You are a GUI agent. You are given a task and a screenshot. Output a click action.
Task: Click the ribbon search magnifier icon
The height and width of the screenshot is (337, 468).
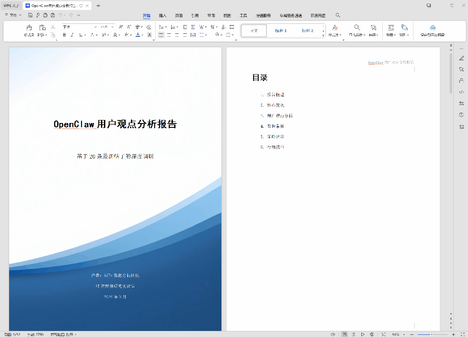click(338, 15)
